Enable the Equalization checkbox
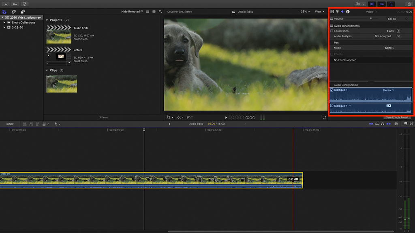This screenshot has height=233, width=415. click(332, 31)
